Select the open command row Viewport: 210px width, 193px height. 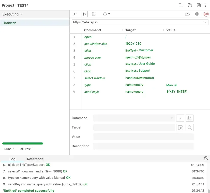coord(140,37)
